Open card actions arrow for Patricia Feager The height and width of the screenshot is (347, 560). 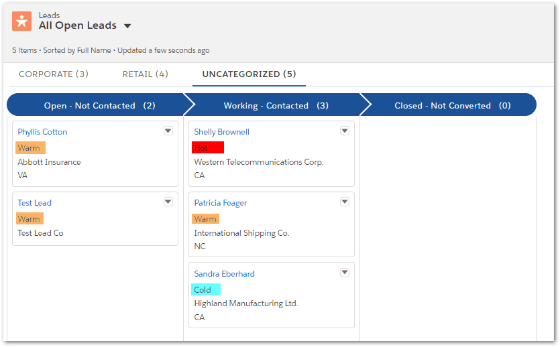[345, 202]
